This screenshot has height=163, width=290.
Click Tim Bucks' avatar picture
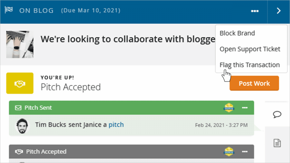(22, 125)
